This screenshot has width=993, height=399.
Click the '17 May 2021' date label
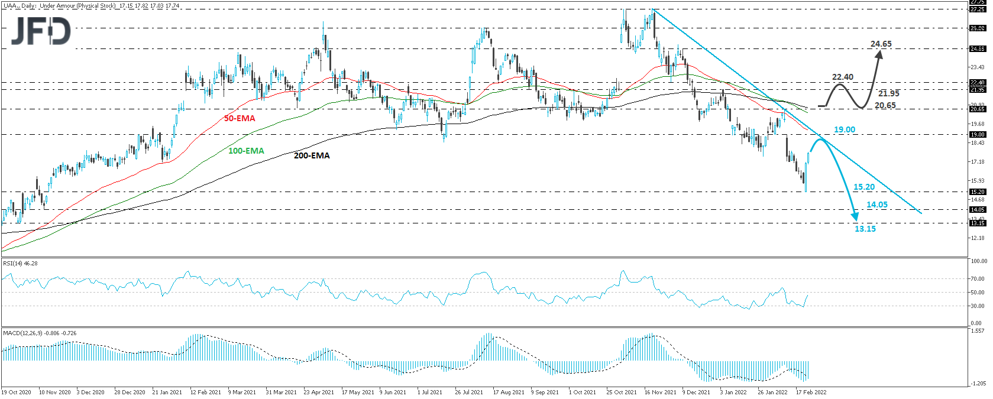(358, 392)
